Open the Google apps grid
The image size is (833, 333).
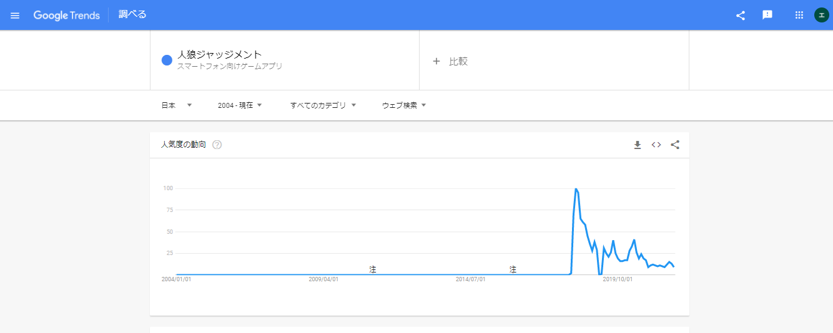tap(799, 15)
